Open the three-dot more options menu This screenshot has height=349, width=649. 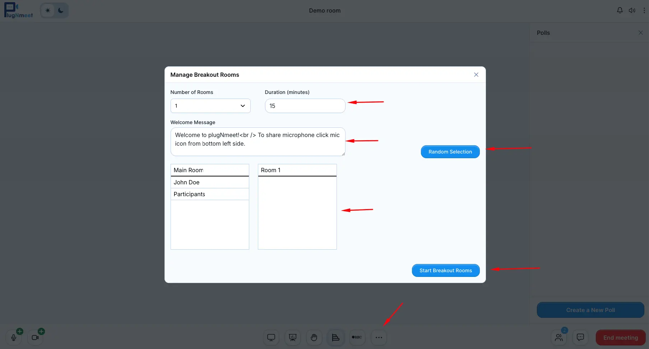tap(379, 338)
